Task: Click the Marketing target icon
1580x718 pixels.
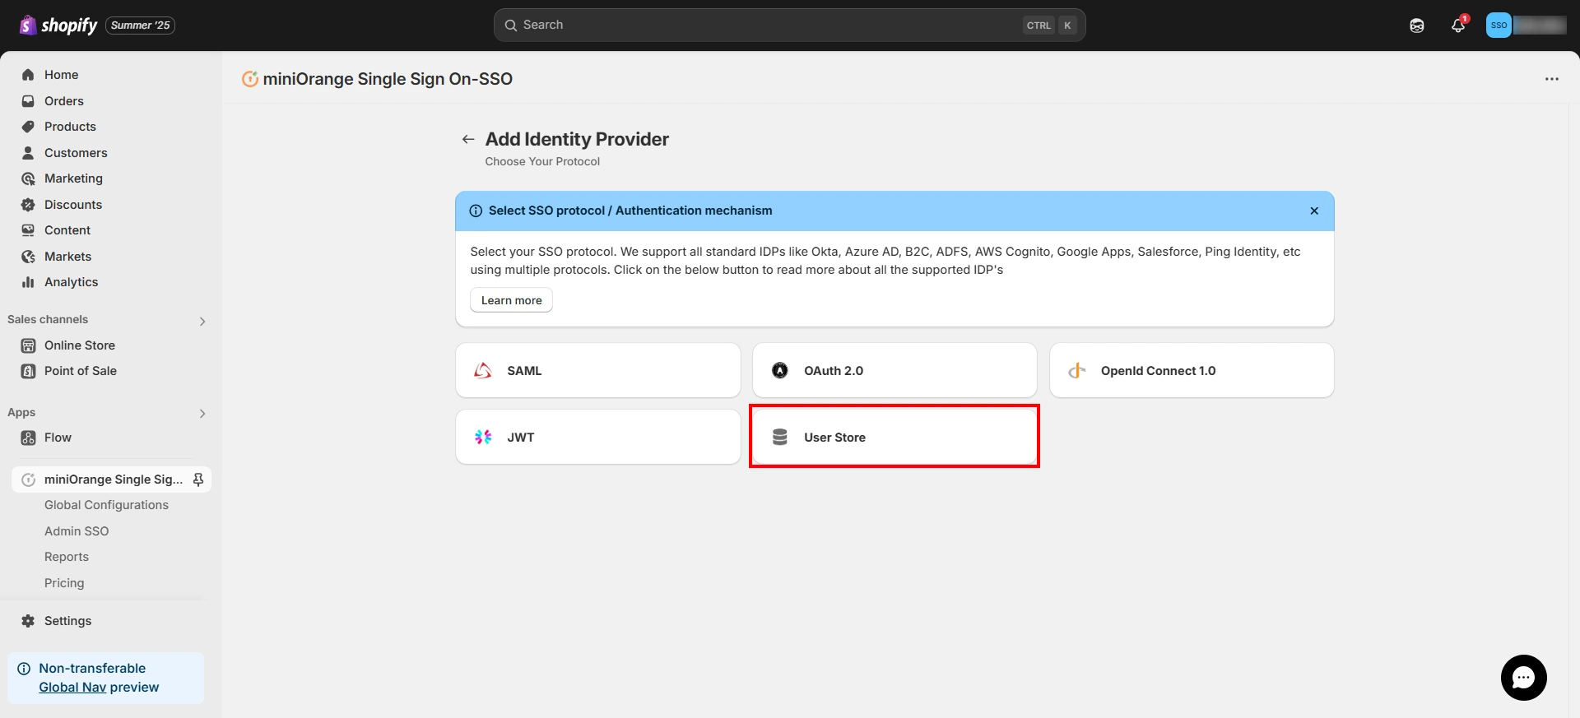Action: pos(28,178)
